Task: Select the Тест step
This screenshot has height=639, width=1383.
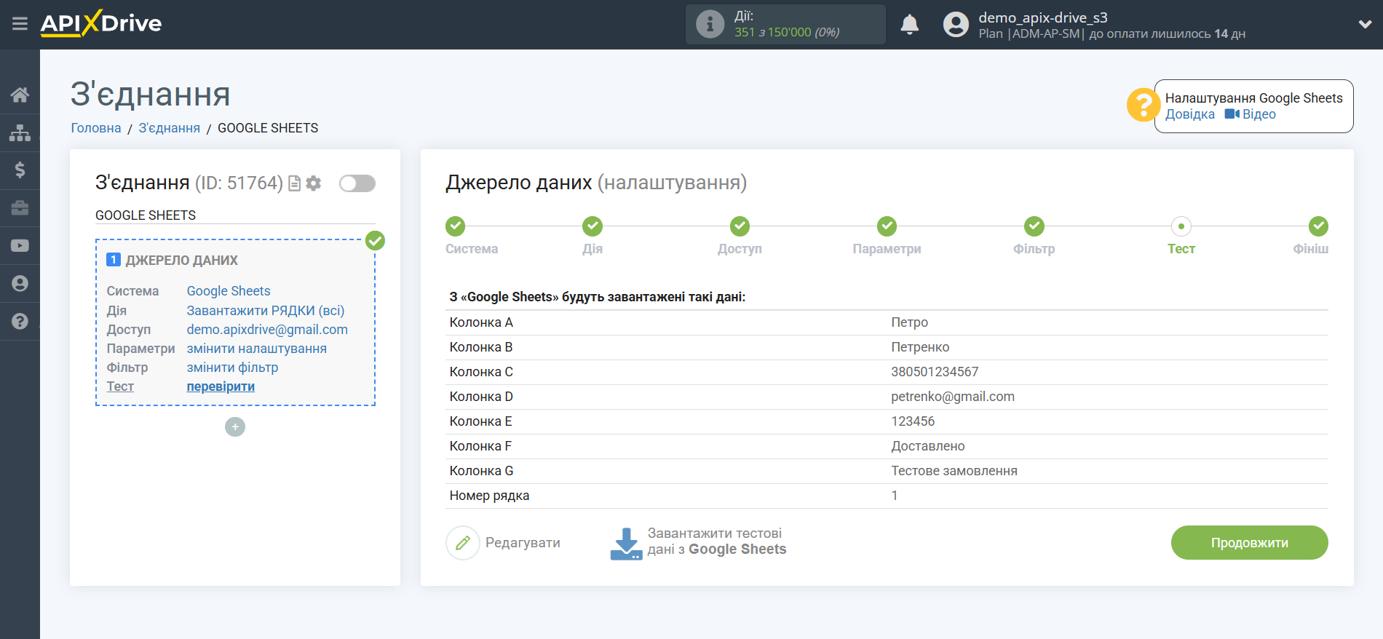Action: [1181, 226]
